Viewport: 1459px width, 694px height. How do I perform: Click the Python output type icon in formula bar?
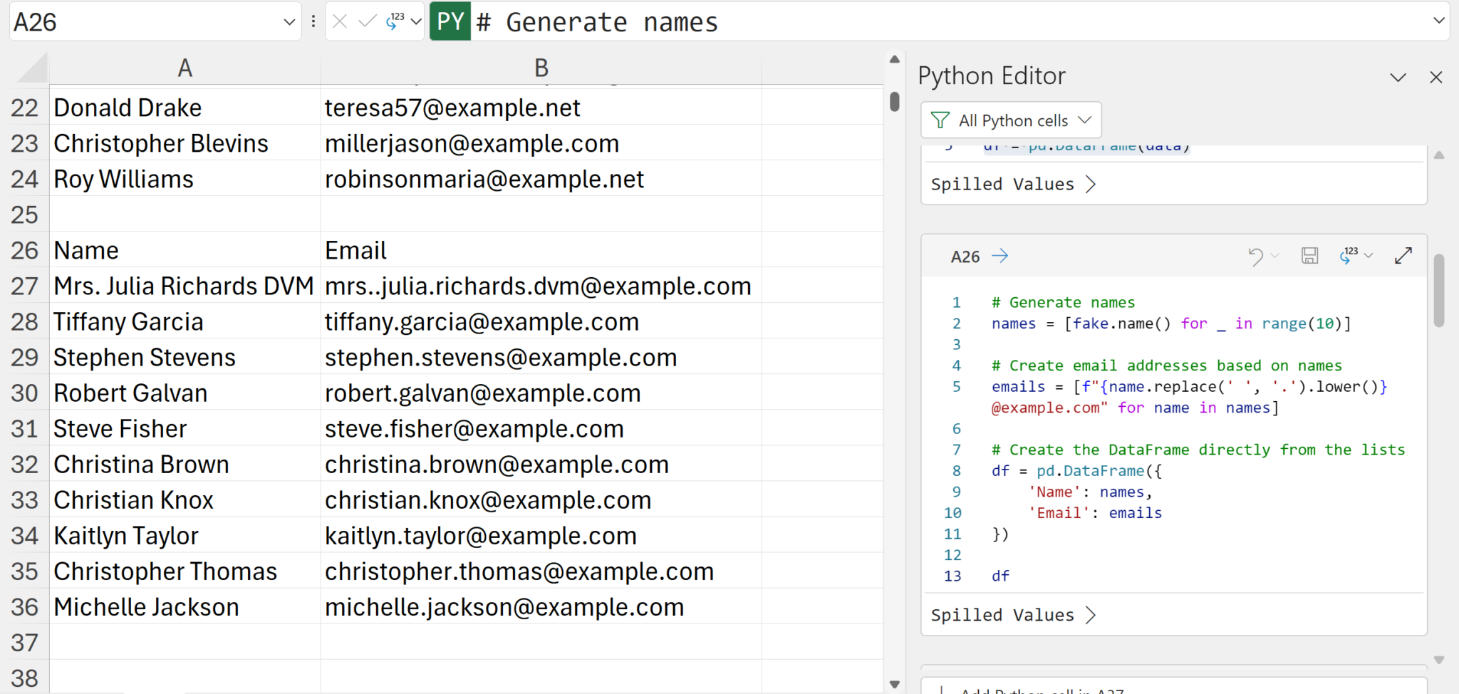click(395, 22)
